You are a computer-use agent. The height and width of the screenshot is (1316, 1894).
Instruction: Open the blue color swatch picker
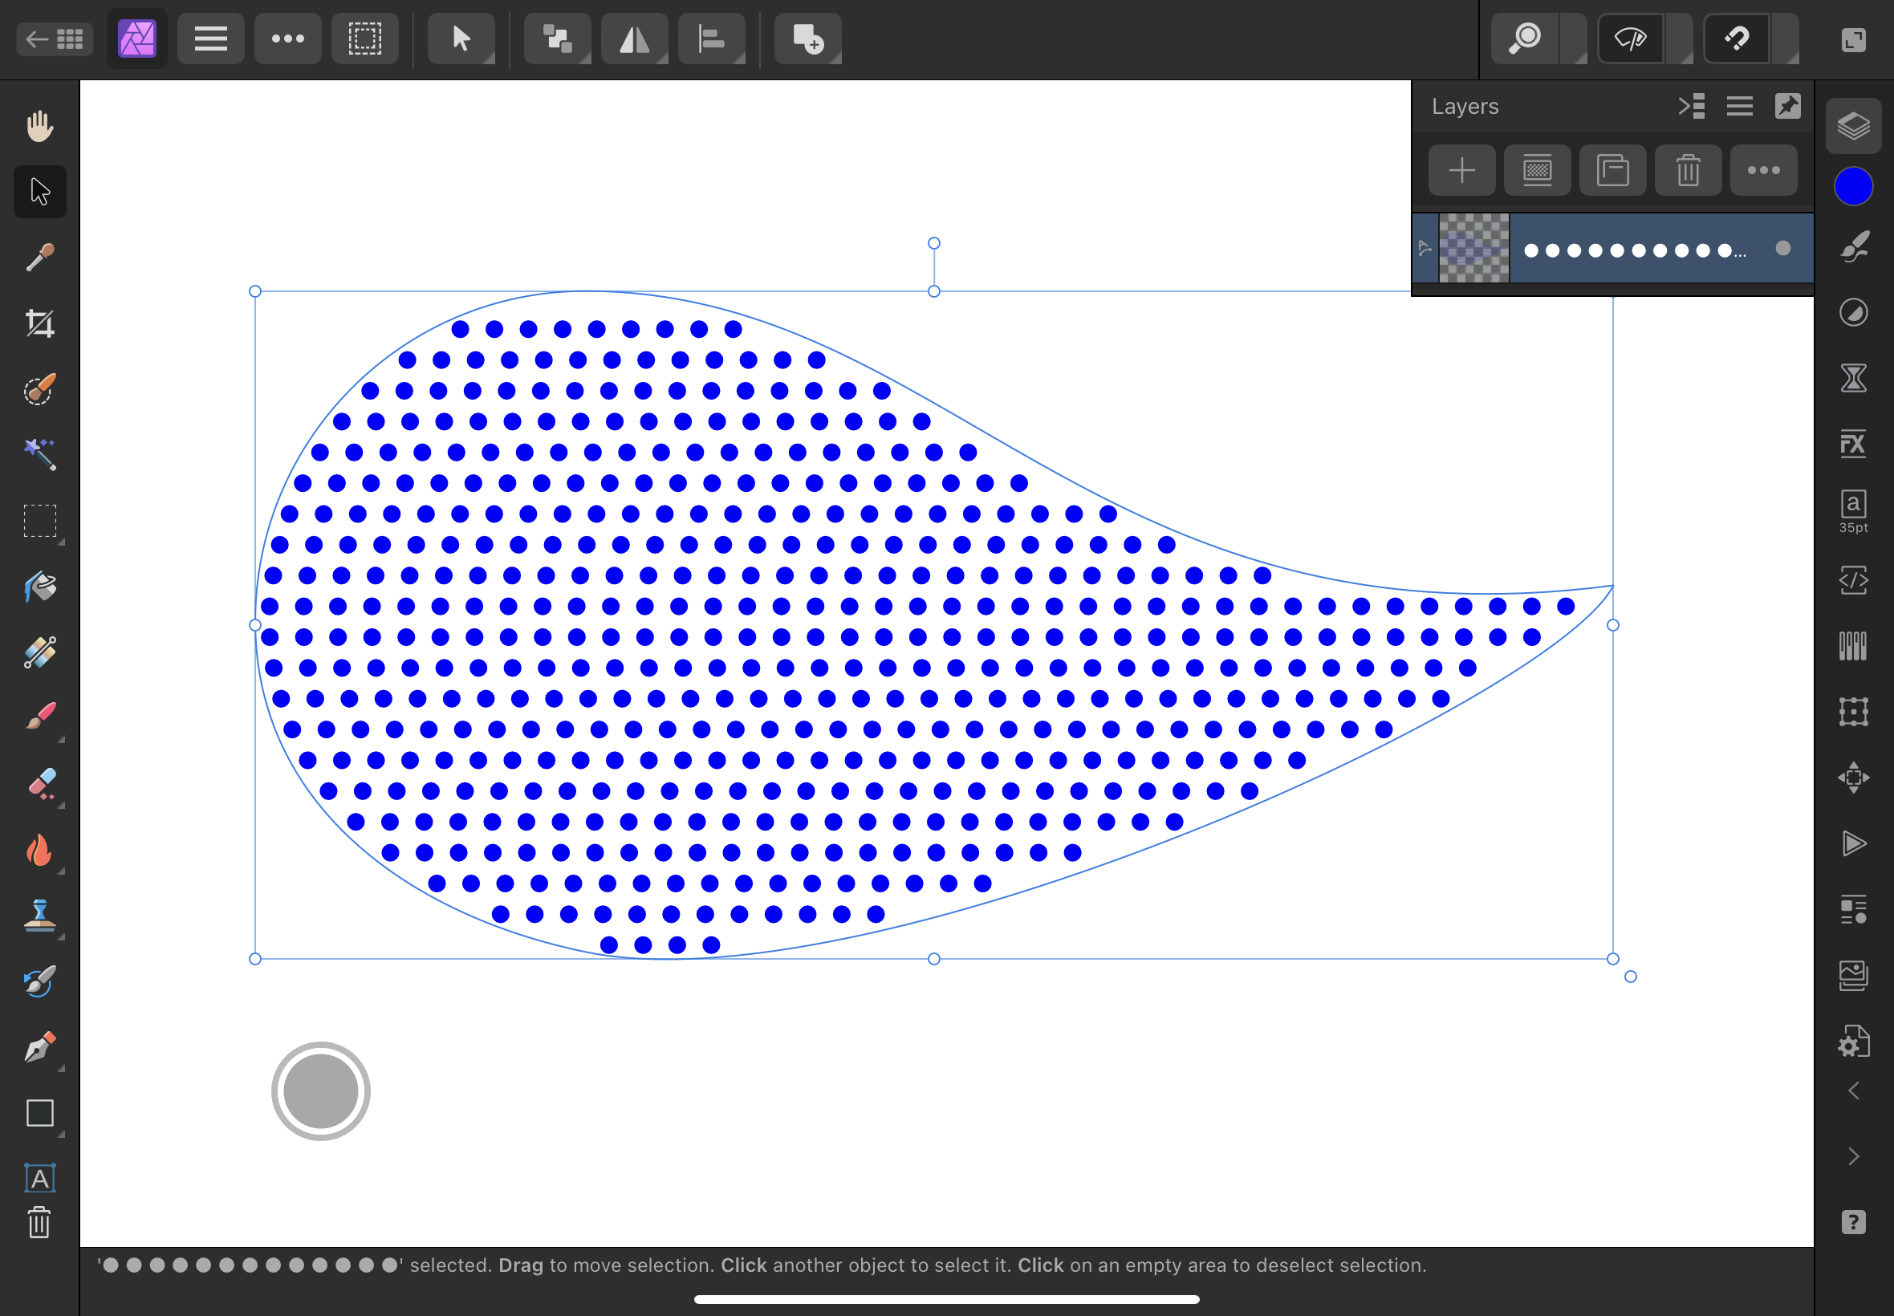coord(1854,185)
